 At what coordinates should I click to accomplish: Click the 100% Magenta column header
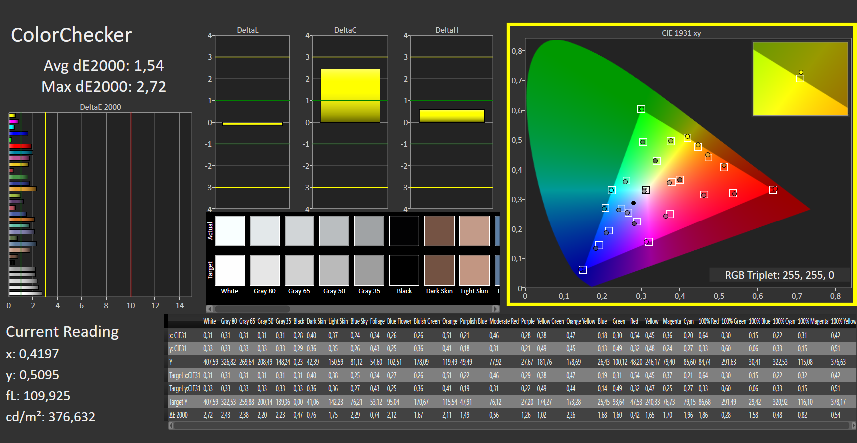pos(813,321)
